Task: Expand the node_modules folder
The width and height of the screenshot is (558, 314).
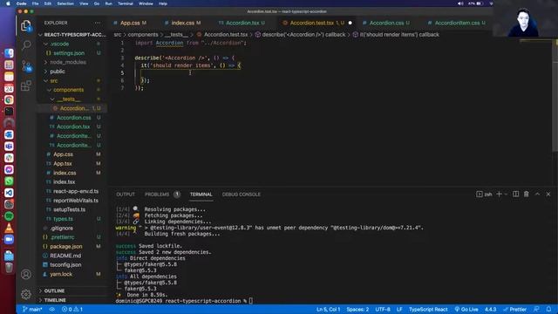Action: point(45,62)
